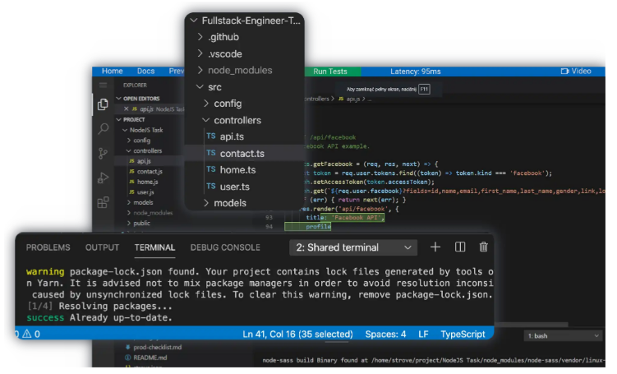The height and width of the screenshot is (374, 617).
Task: Click the hamburger menu icon above activity bar
Action: click(103, 85)
